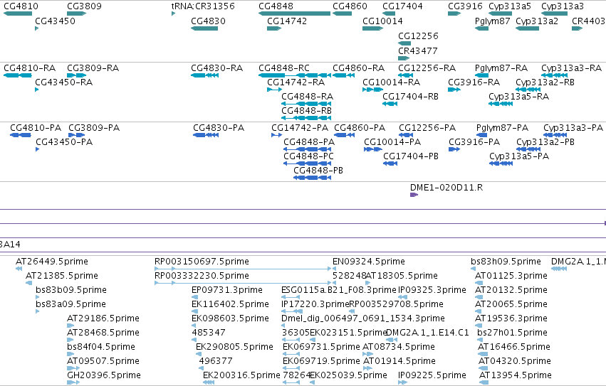Open the CG17404-RB transcript label
606x386 pixels.
coord(410,97)
